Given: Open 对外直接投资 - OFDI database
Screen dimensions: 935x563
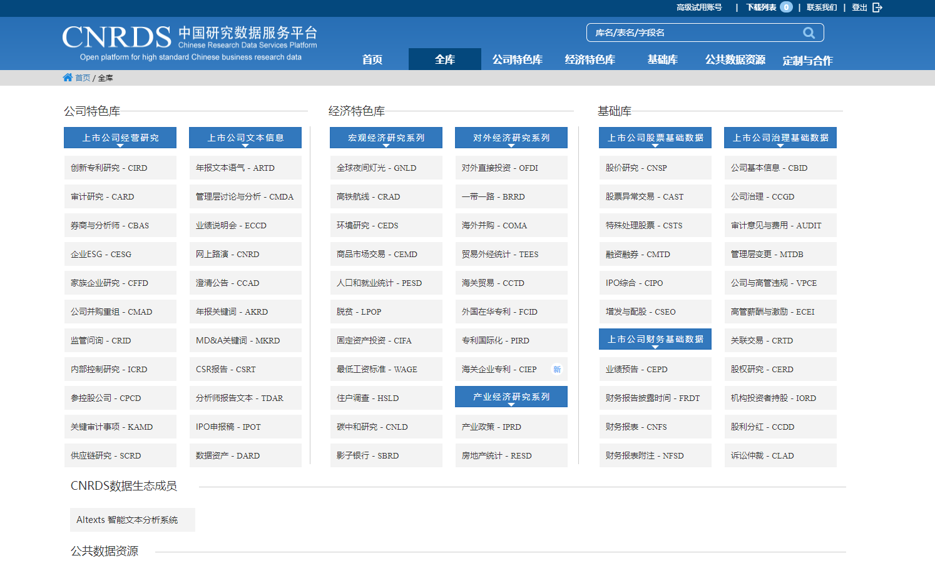Looking at the screenshot, I should tap(511, 168).
